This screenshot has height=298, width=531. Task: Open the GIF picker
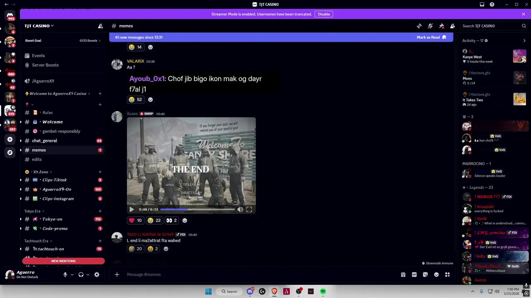point(414,274)
